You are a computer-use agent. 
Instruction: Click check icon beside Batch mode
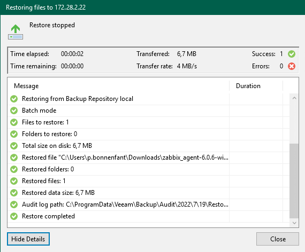coord(14,111)
